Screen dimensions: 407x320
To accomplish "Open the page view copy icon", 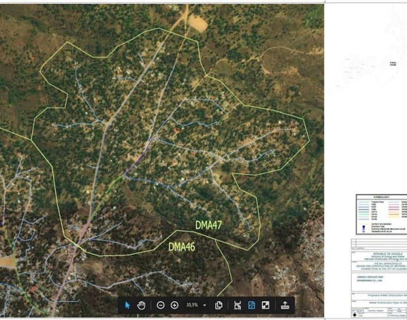I will tap(219, 305).
